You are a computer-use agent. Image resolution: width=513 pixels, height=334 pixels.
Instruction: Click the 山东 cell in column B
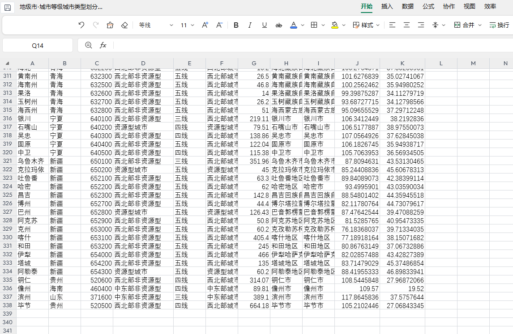click(64, 297)
